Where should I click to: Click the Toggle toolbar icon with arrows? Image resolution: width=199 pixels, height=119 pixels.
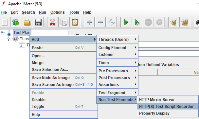pos(112,22)
